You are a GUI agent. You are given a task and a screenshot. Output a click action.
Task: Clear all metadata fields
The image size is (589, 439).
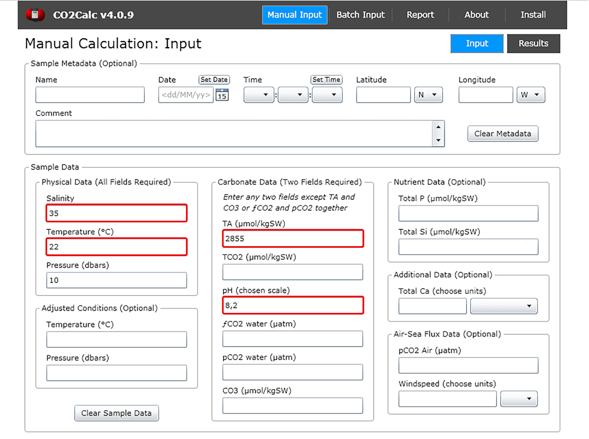point(502,134)
